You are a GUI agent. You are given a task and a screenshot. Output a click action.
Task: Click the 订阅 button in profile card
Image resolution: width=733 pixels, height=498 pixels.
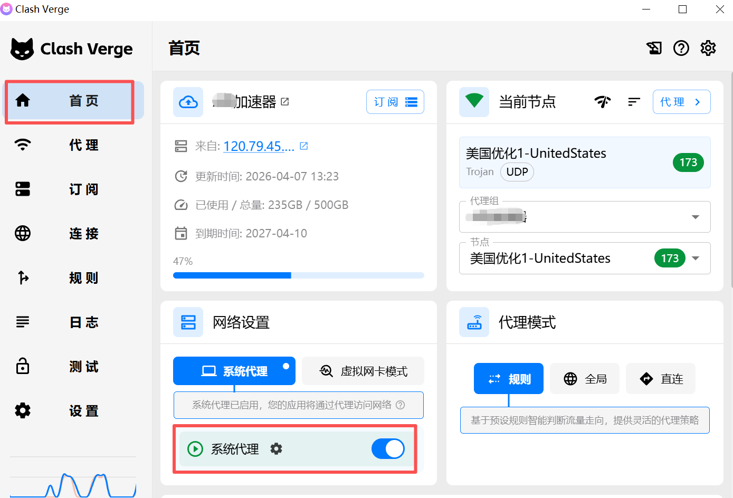[395, 102]
